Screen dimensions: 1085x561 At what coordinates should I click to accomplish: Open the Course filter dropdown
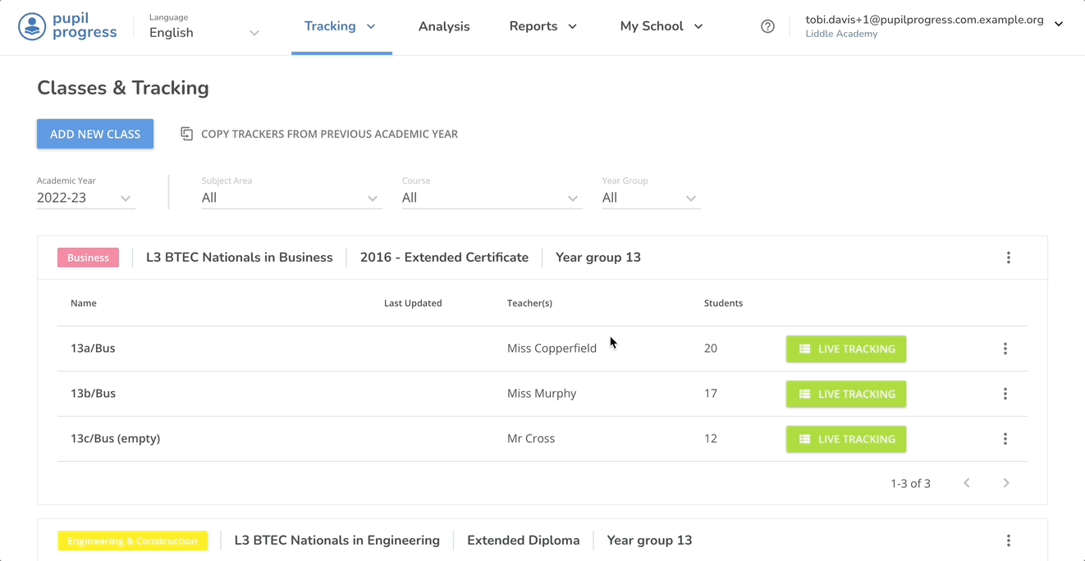click(x=491, y=198)
